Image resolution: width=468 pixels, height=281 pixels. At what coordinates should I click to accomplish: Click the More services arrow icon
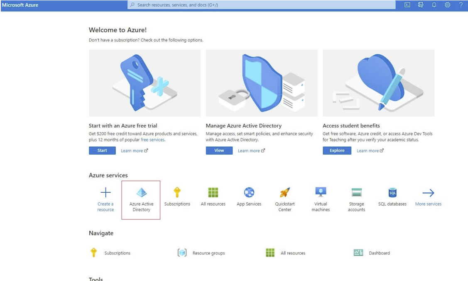[428, 193]
